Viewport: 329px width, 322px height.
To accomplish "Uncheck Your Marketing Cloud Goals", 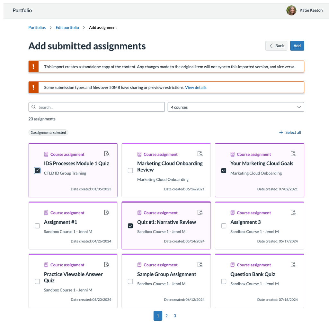I will point(224,171).
